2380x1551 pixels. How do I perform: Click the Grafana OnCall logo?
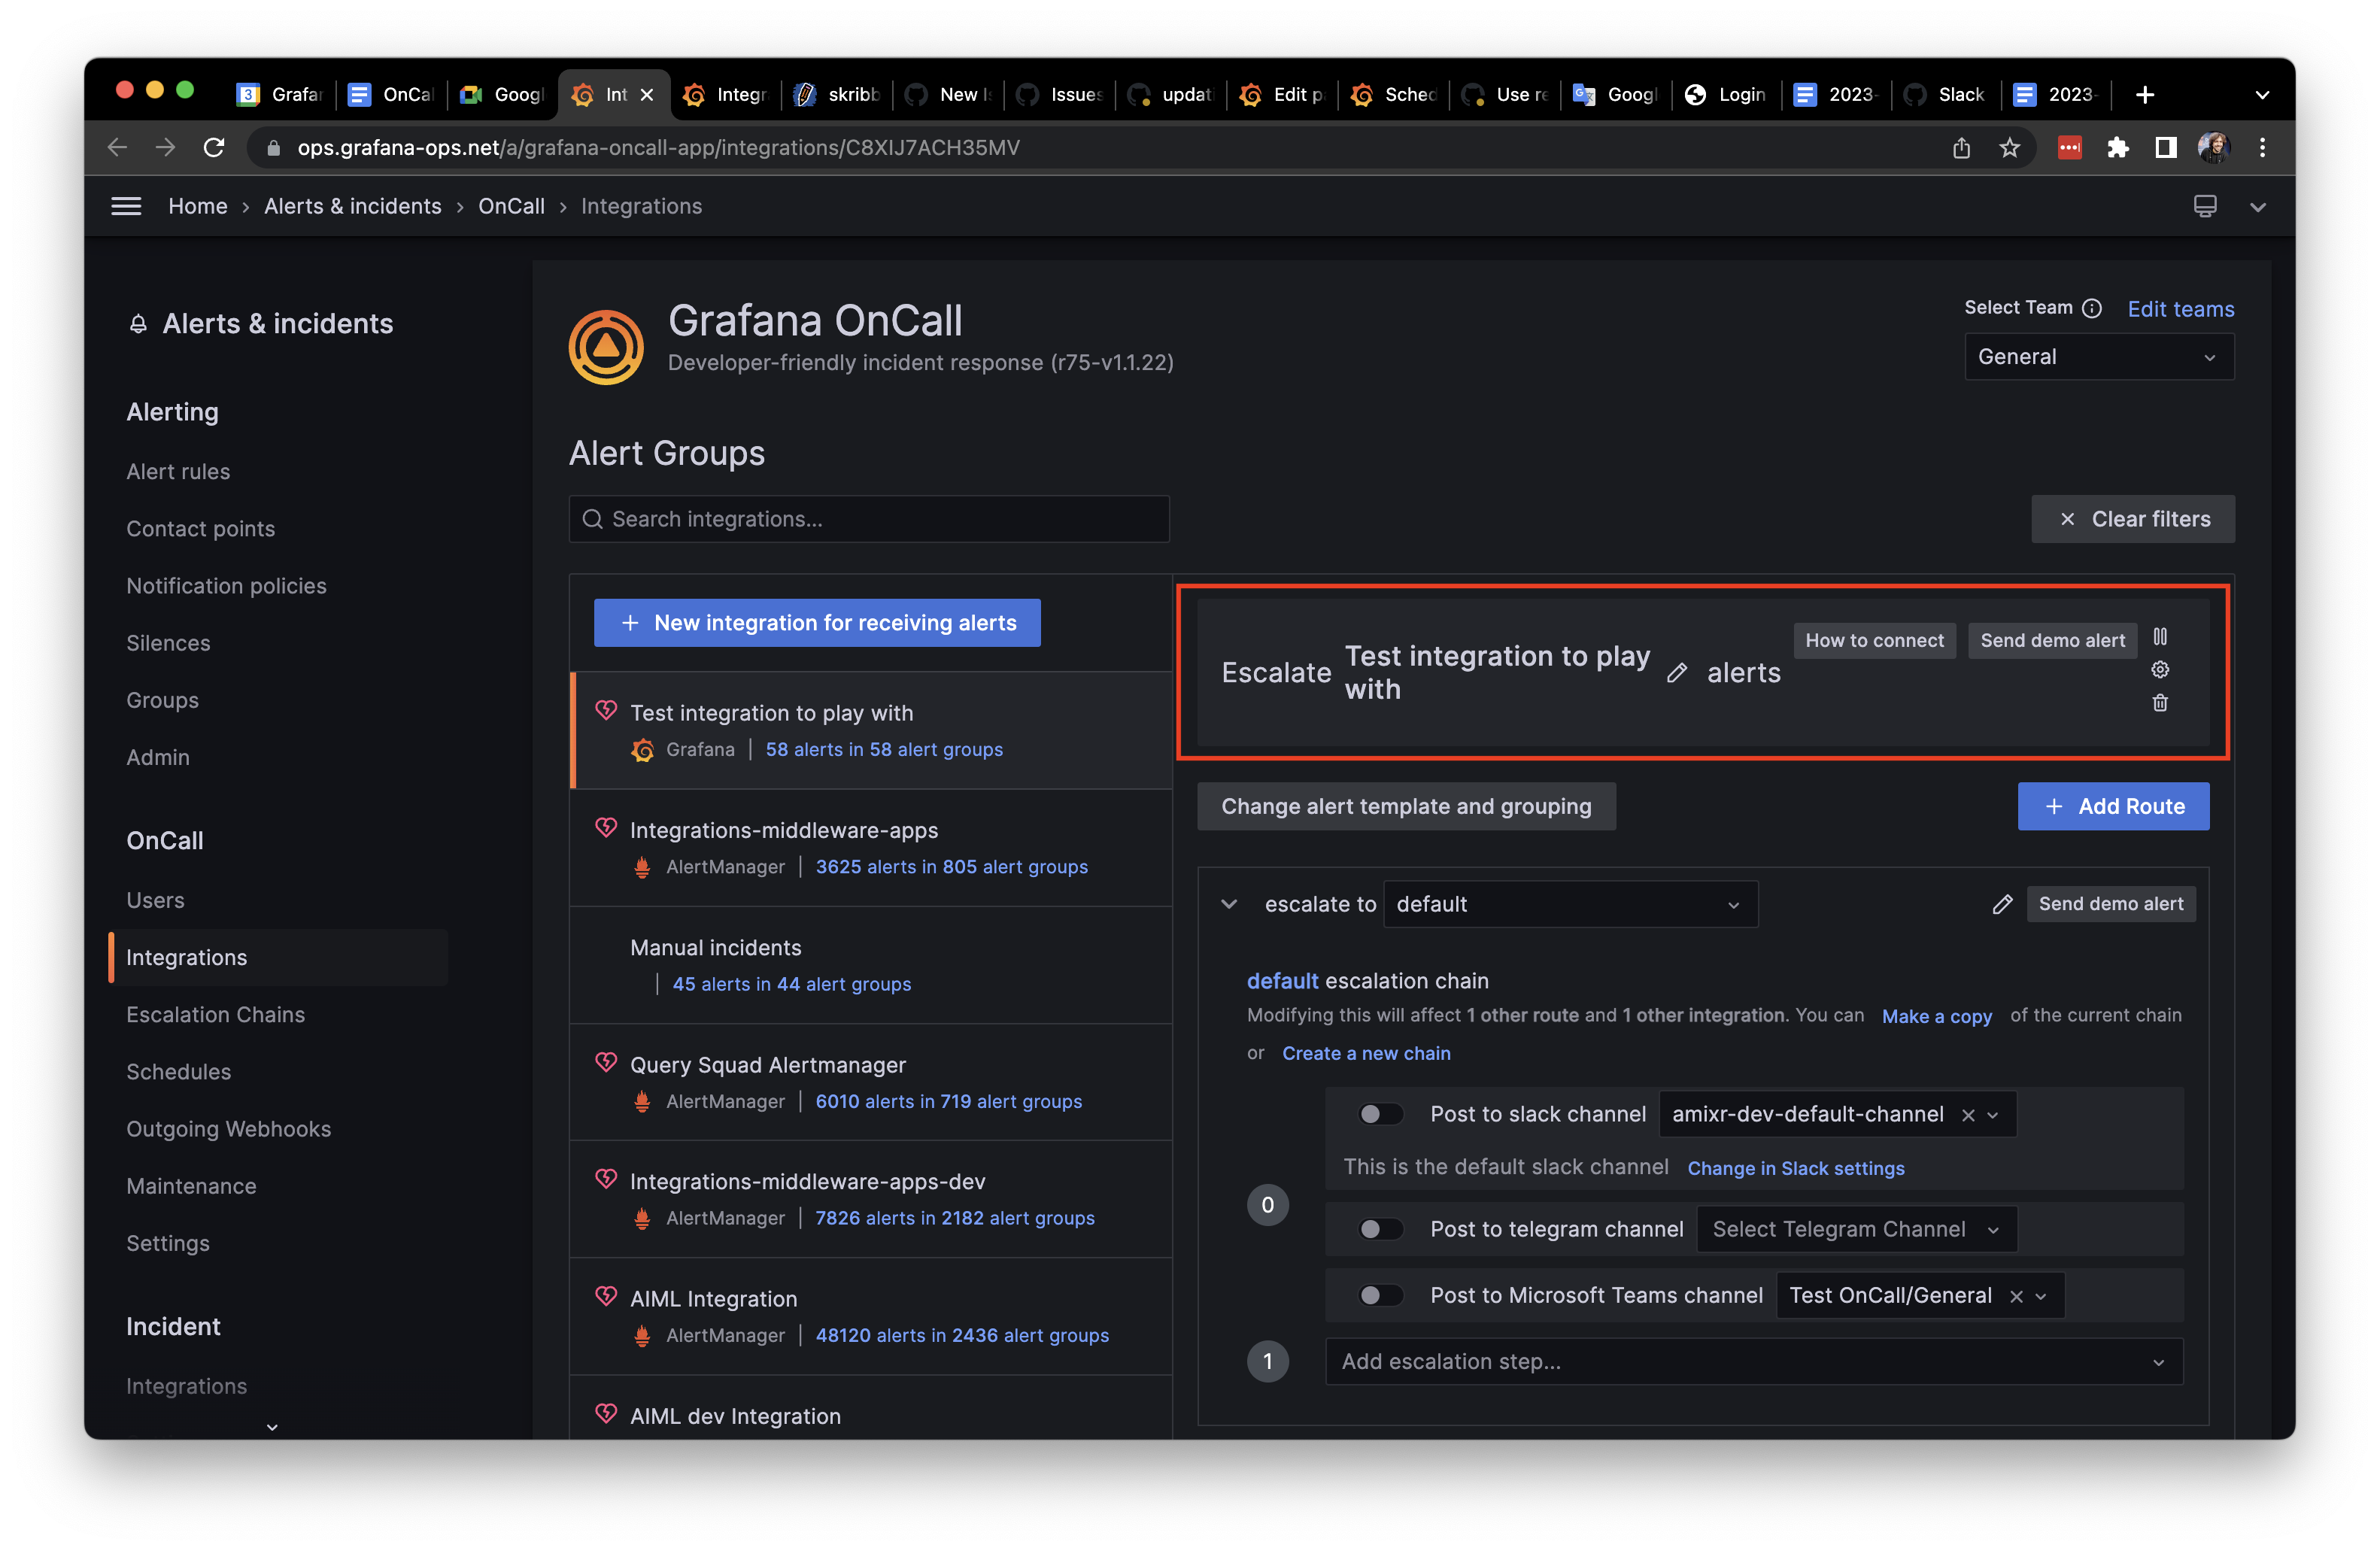605,346
